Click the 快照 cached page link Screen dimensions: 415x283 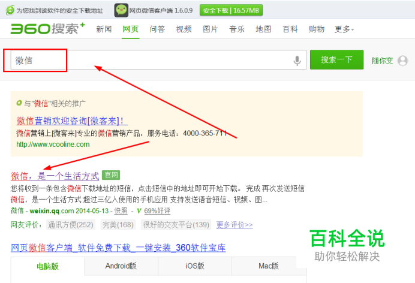tap(121, 211)
